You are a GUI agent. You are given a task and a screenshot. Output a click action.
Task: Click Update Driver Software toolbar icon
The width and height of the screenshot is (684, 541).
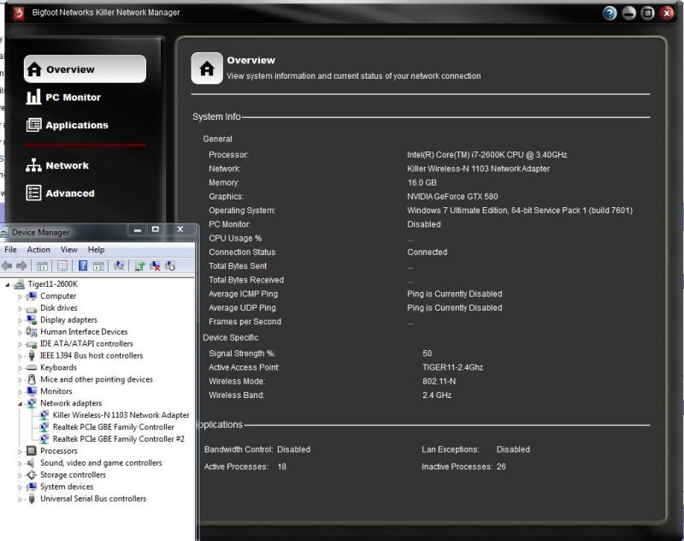(139, 265)
